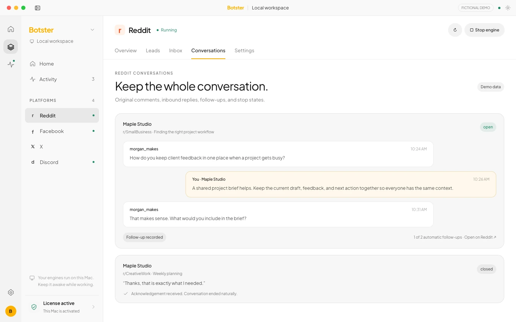Open the yellow B user avatar
This screenshot has height=322, width=516.
click(x=11, y=311)
